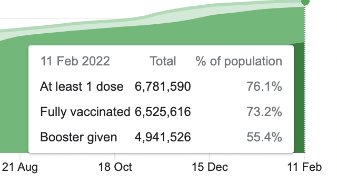Click the 55.4% population percentage
337x192 pixels.
pyautogui.click(x=264, y=137)
